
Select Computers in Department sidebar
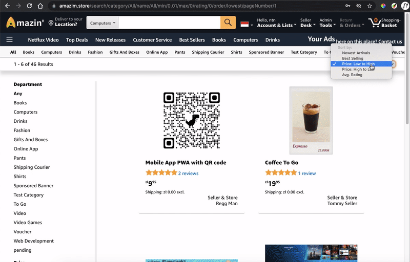[25, 112]
